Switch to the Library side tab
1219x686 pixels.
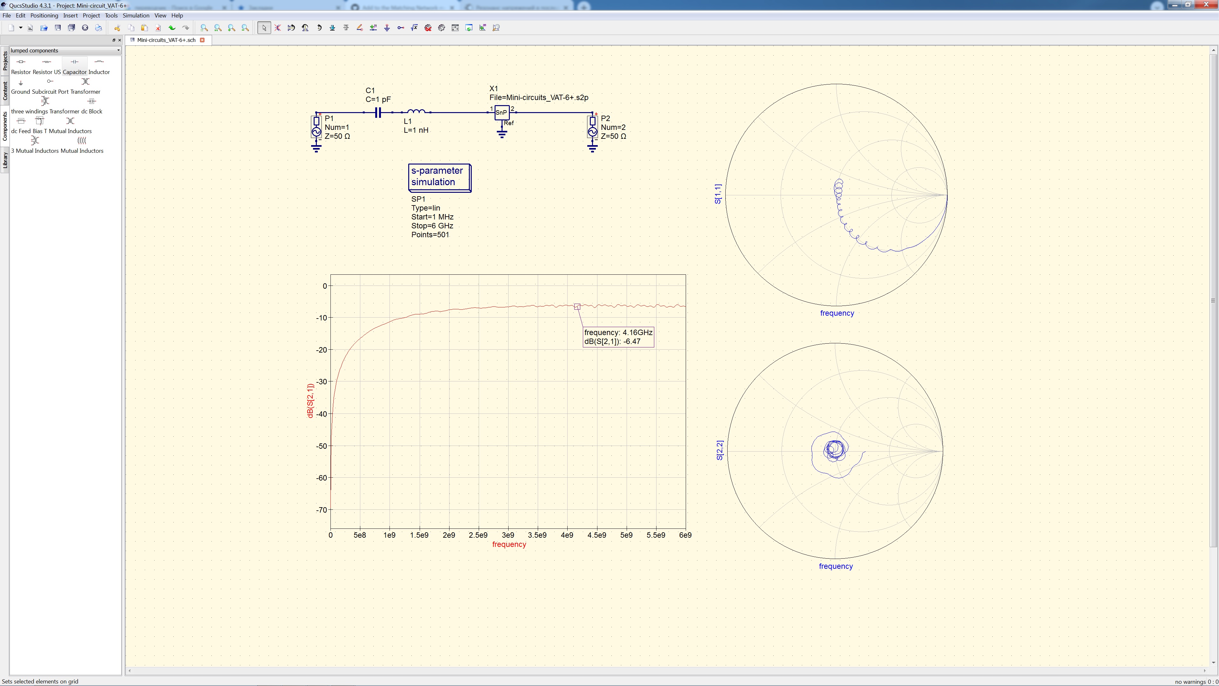[5, 160]
